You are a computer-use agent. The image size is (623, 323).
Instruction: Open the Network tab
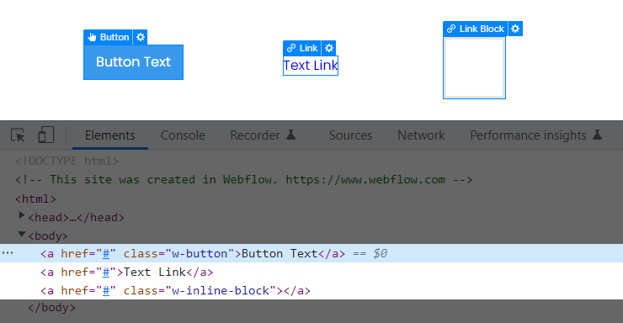coord(421,135)
